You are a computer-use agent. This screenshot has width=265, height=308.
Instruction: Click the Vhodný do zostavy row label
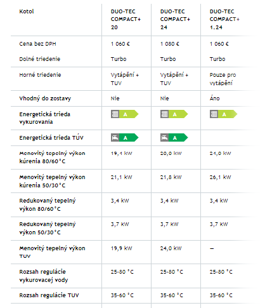(x=45, y=98)
